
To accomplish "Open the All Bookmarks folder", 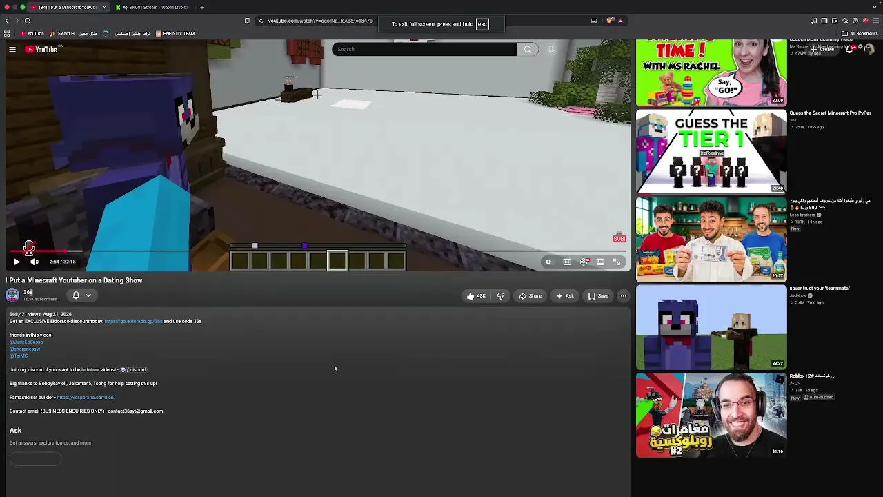I will [860, 33].
